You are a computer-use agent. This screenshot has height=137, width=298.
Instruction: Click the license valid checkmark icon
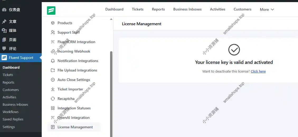[234, 50]
